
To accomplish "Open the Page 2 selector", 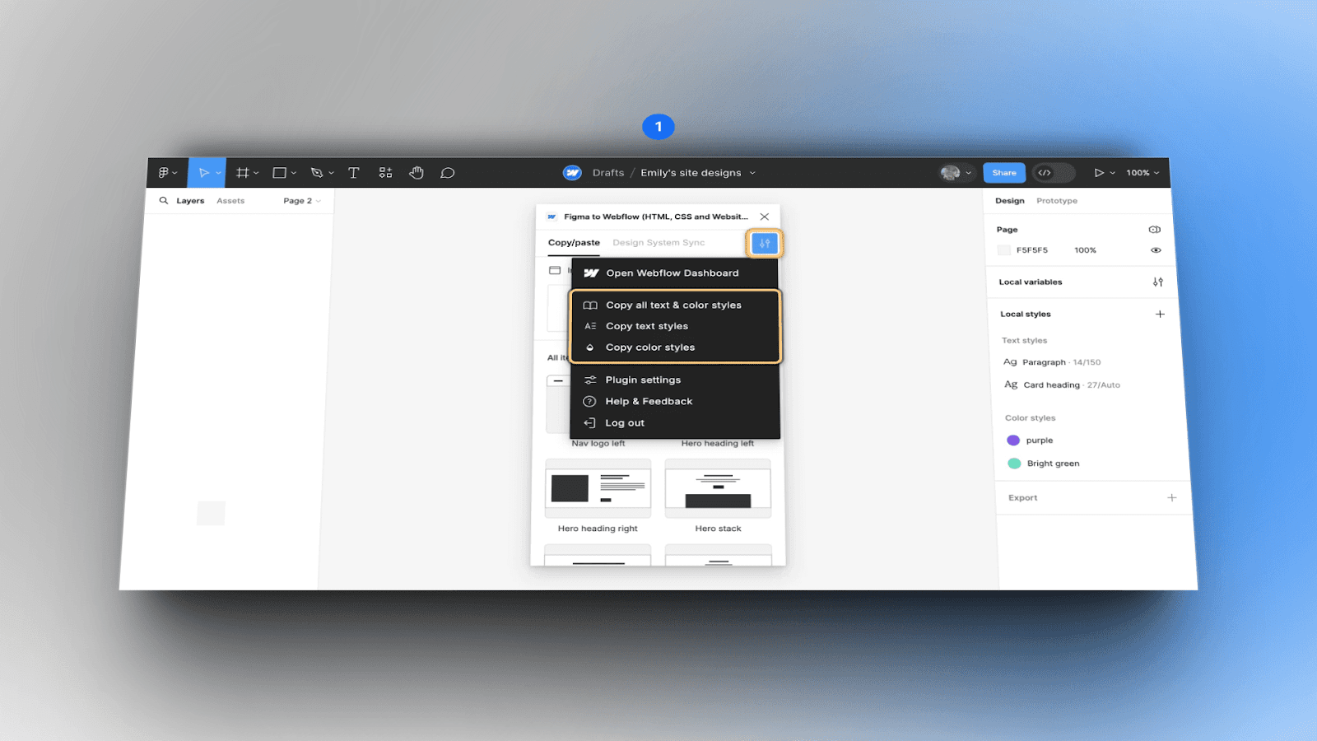I will [302, 201].
